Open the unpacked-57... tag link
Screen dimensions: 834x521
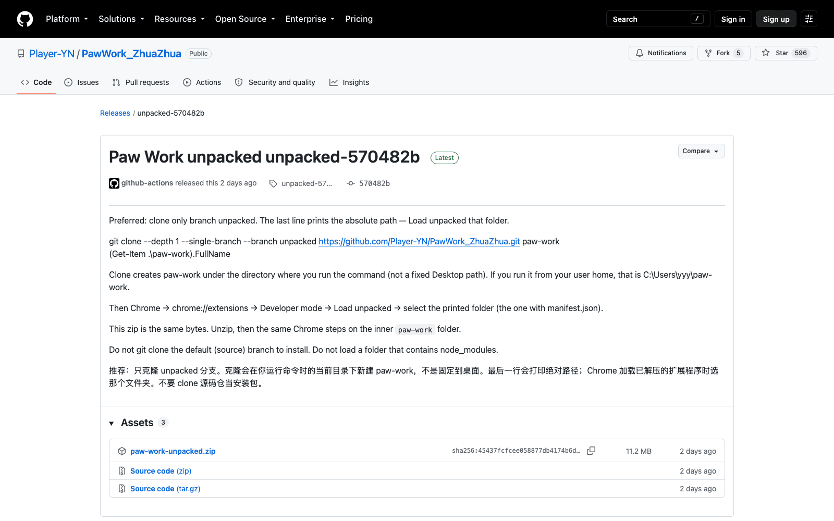point(306,183)
